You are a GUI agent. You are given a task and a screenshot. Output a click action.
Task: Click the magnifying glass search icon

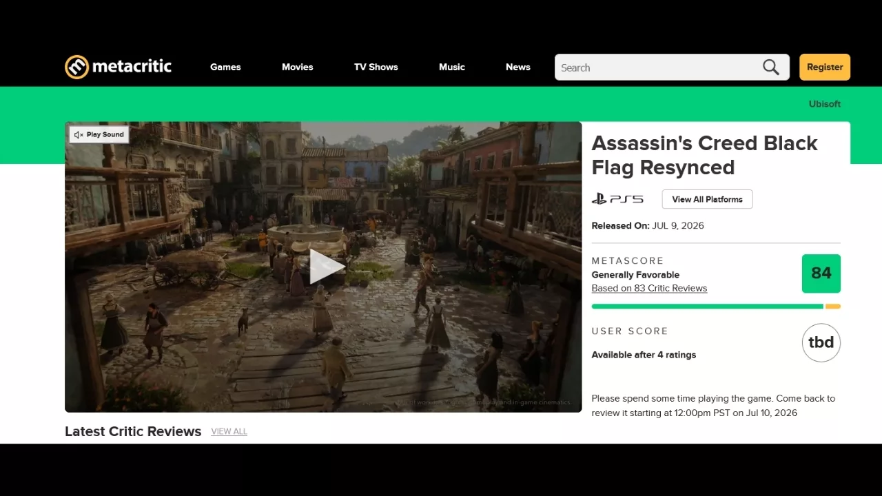[771, 67]
